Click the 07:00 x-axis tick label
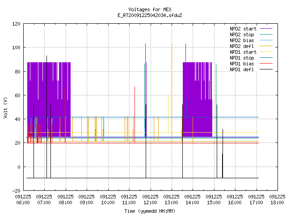Viewport: 286px width, 215px height. [44, 202]
